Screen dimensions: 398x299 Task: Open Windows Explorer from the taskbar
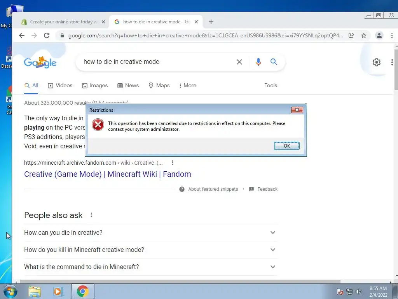(35, 292)
